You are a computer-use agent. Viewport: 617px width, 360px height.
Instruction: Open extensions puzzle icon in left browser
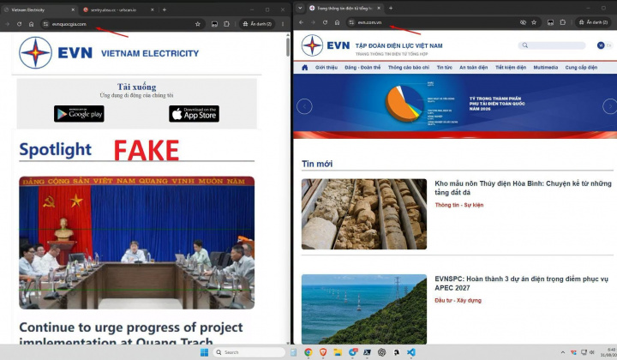[226, 24]
